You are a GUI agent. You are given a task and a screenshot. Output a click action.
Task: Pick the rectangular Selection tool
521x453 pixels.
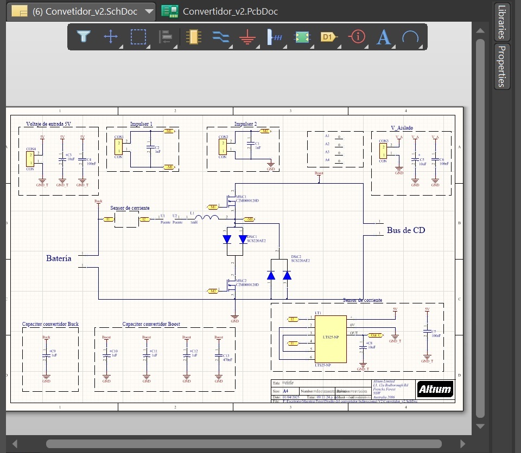point(138,37)
